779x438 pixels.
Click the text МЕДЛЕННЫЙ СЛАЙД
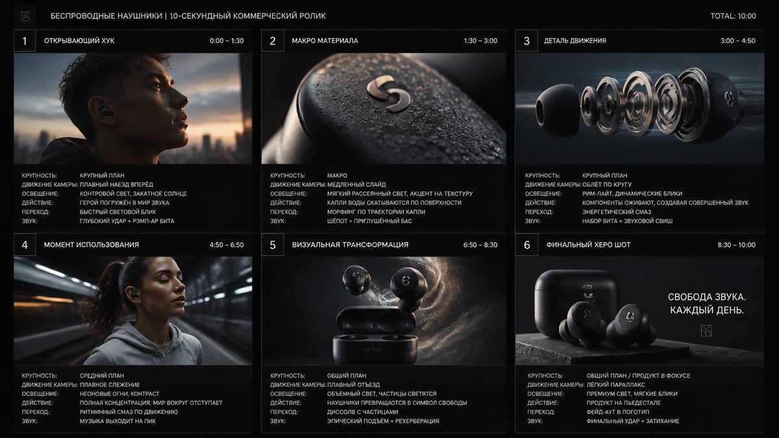coord(356,184)
